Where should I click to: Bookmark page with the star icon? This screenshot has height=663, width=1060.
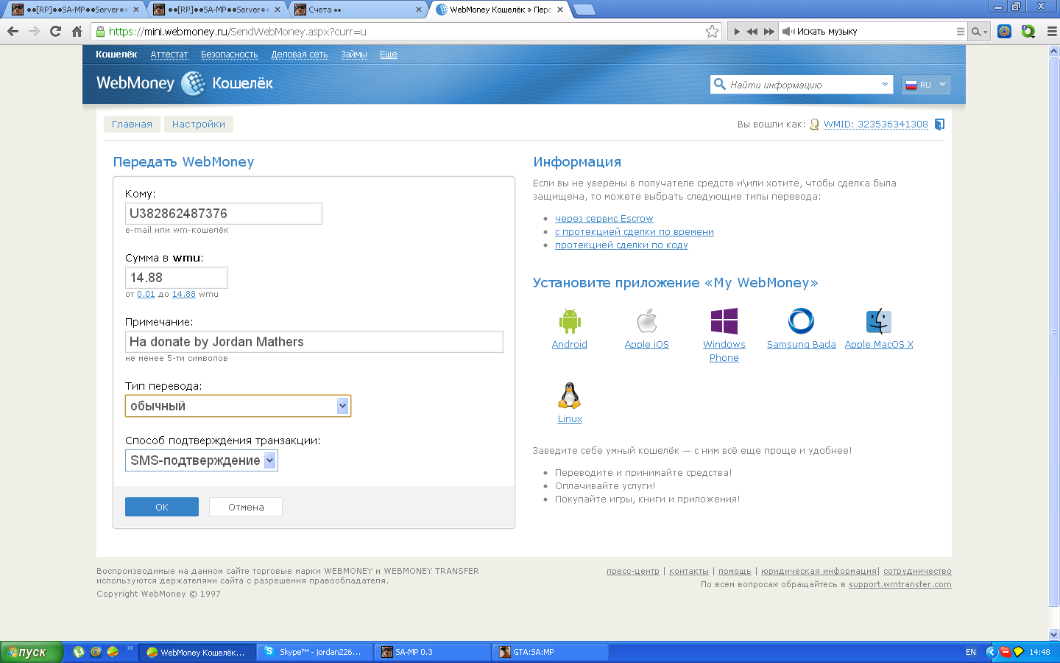(x=712, y=32)
